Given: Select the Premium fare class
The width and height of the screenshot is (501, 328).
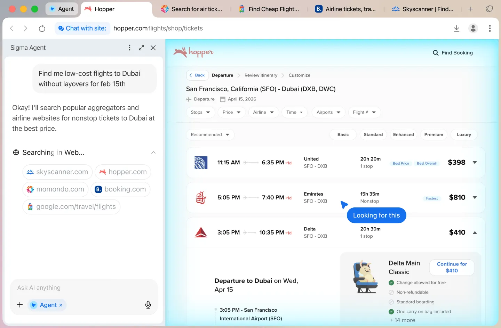Looking at the screenshot, I should tap(434, 134).
